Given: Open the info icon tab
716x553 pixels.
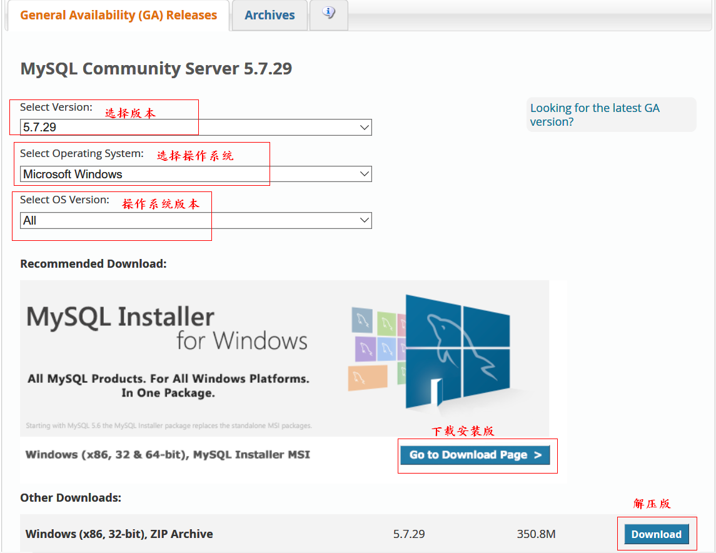Looking at the screenshot, I should coord(329,14).
